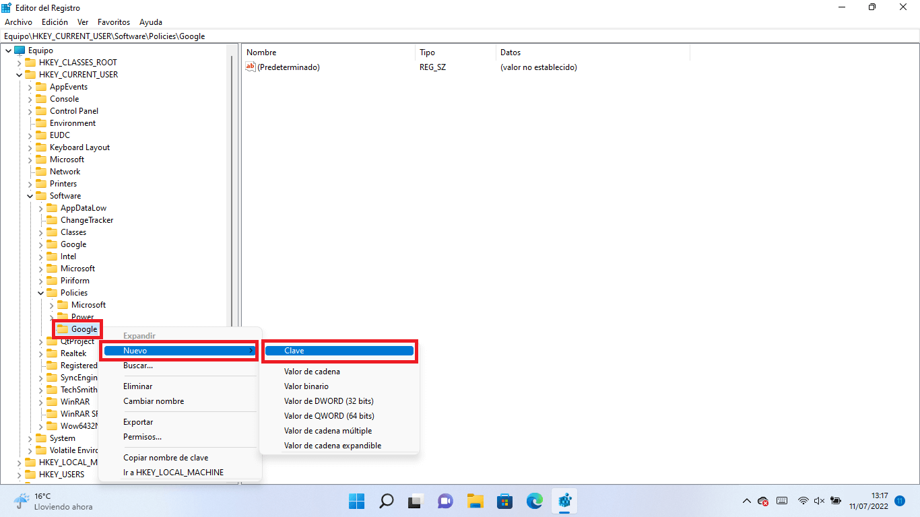Expand the HKEY_USERS node arrow
Viewport: 920px width, 517px height.
[19, 475]
